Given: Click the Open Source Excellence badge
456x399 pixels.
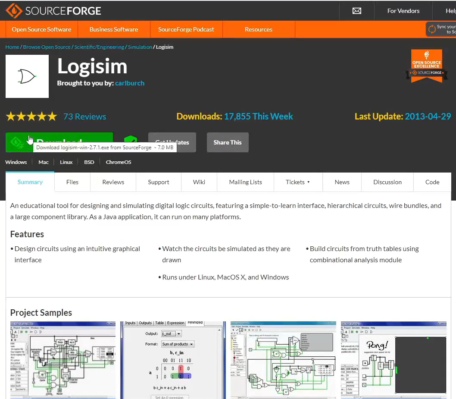Looking at the screenshot, I should pyautogui.click(x=427, y=66).
